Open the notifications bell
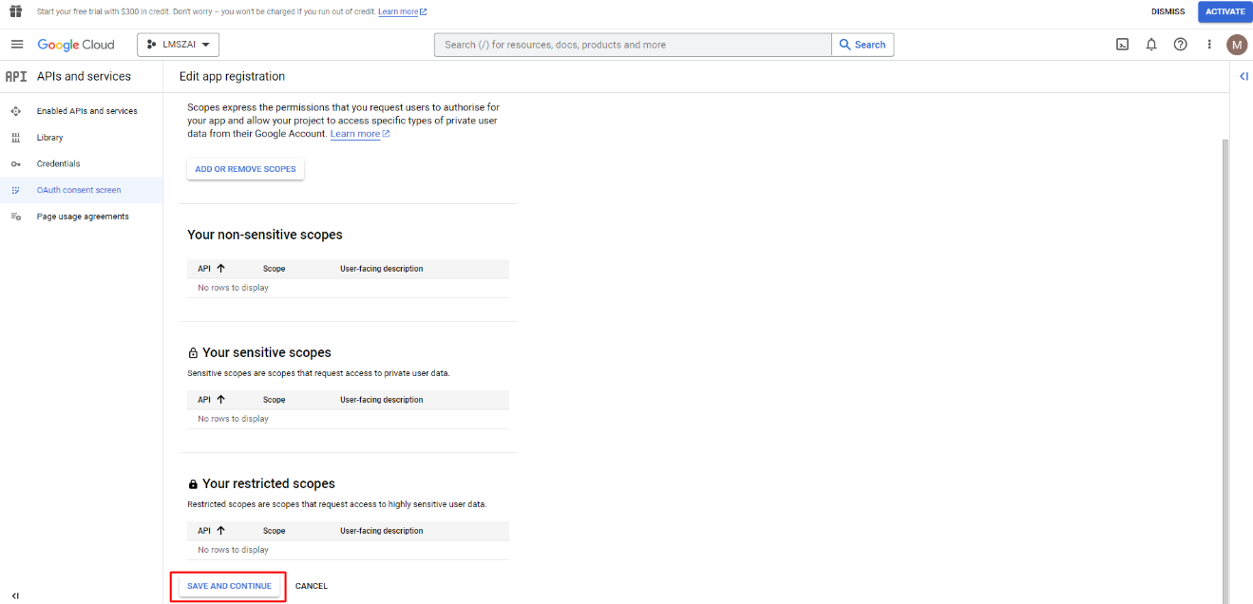 coord(1151,45)
